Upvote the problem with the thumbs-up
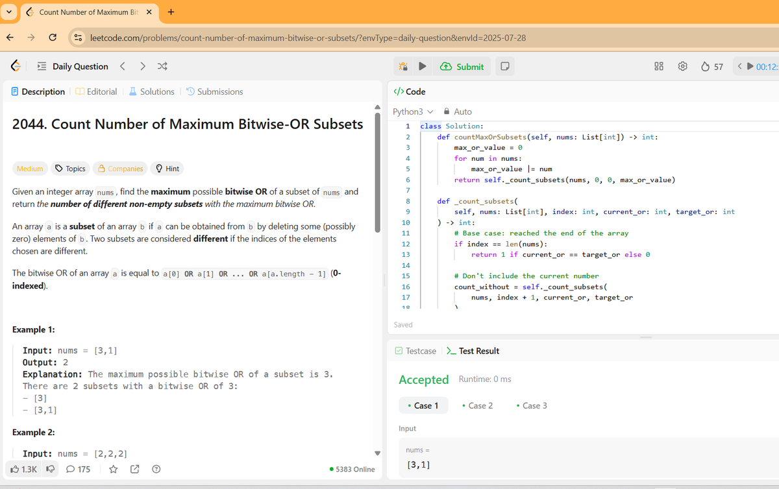 (13, 469)
